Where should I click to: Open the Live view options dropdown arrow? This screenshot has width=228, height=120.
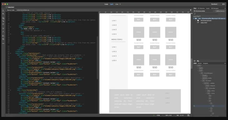pyautogui.click(x=120, y=4)
